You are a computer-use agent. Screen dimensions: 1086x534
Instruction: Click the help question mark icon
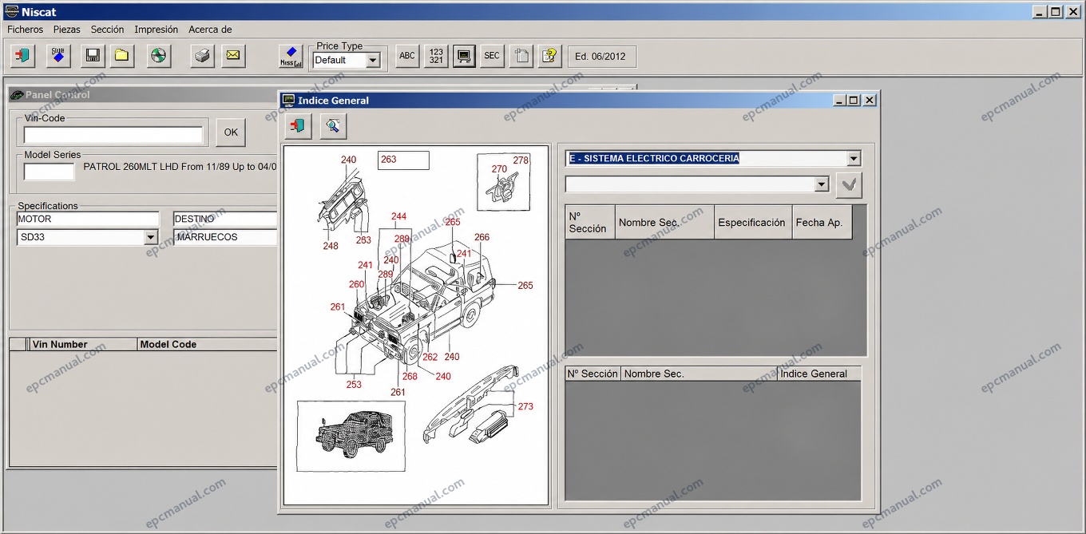coord(549,56)
